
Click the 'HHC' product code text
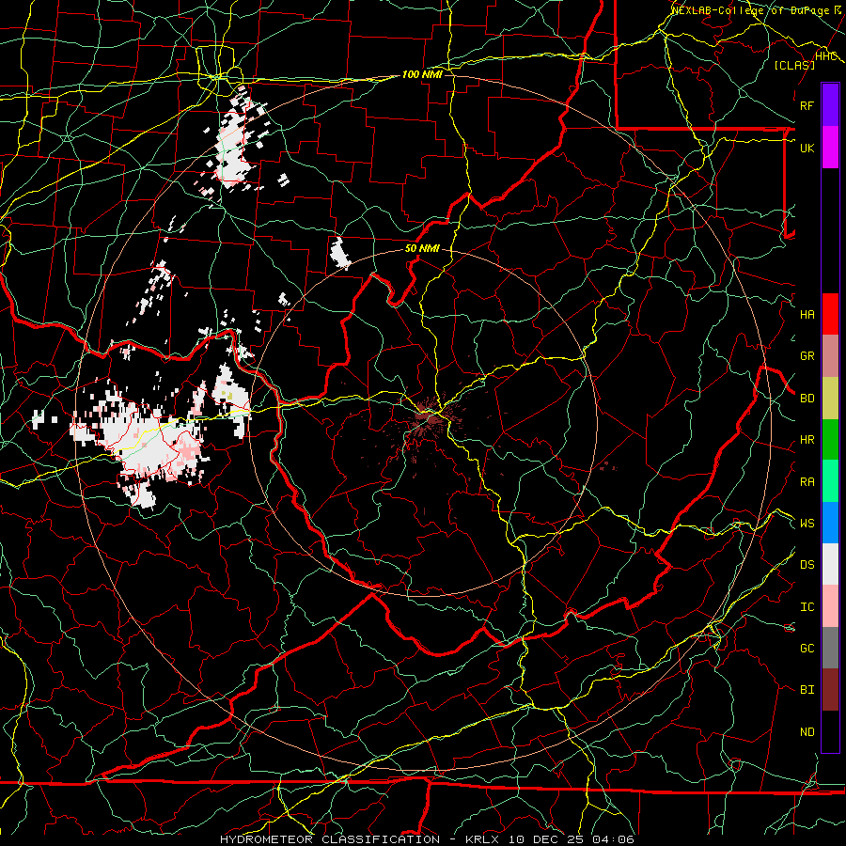click(x=826, y=56)
